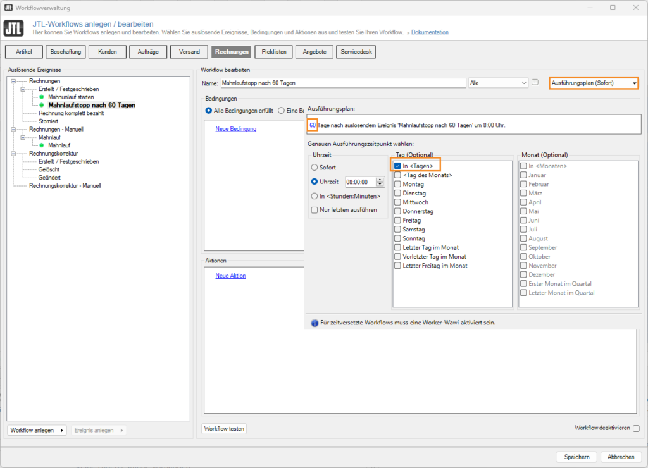Increment the time using the 08:00:00 stepper arrow

(x=380, y=179)
